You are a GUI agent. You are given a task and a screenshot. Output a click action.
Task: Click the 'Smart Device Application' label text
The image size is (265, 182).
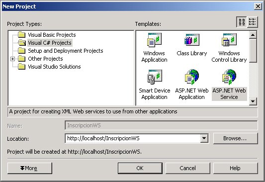(x=154, y=94)
